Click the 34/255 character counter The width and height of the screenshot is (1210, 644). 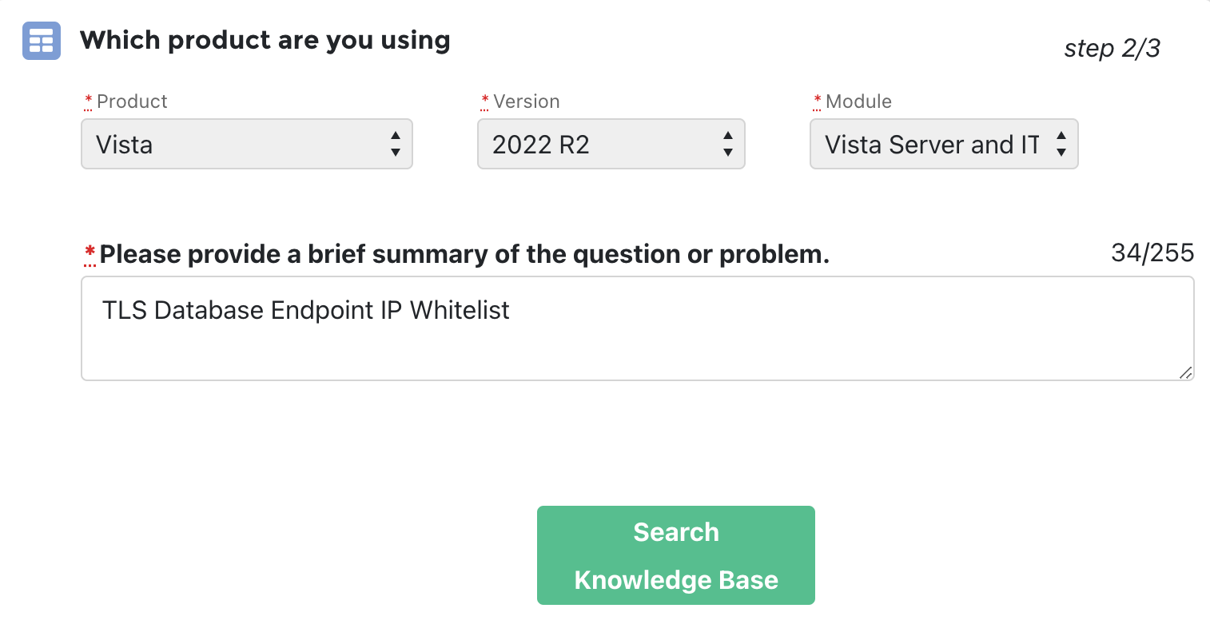pos(1152,253)
